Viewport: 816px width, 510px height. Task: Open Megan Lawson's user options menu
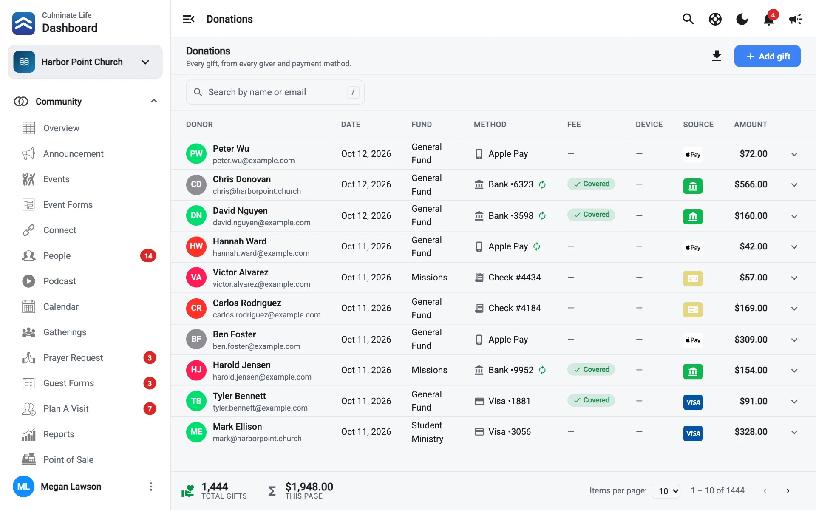coord(151,487)
